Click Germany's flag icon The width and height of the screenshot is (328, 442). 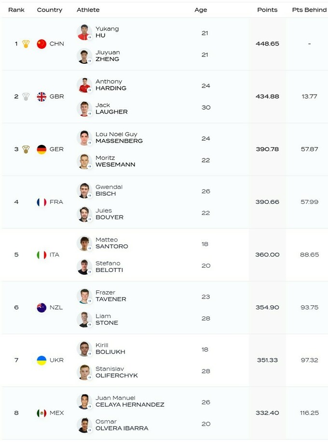coord(41,149)
